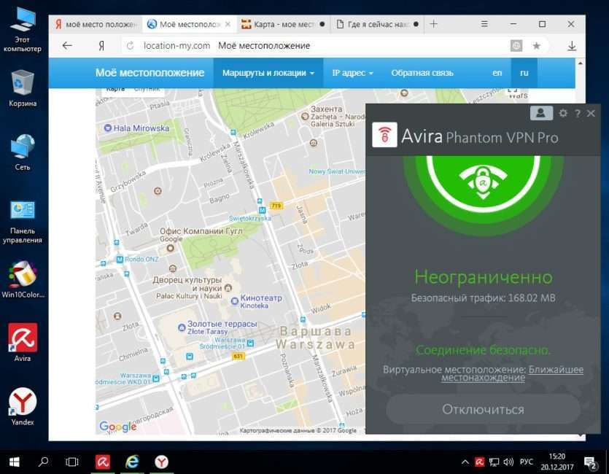Click the Кинотеатр Kinoteka map marker
Screen dimensions: 609x474
[235, 301]
